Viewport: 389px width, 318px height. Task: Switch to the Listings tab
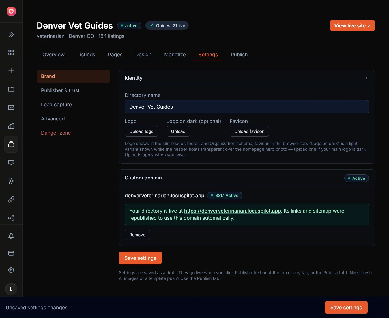pos(86,55)
